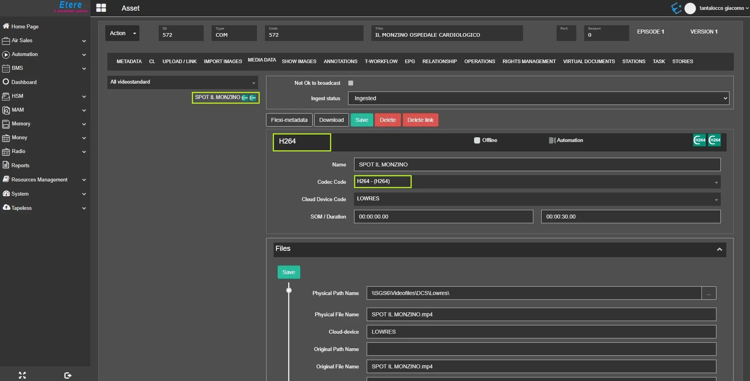Image resolution: width=750 pixels, height=381 pixels.
Task: Click the logout icon at sidebar bottom
Action: click(67, 375)
